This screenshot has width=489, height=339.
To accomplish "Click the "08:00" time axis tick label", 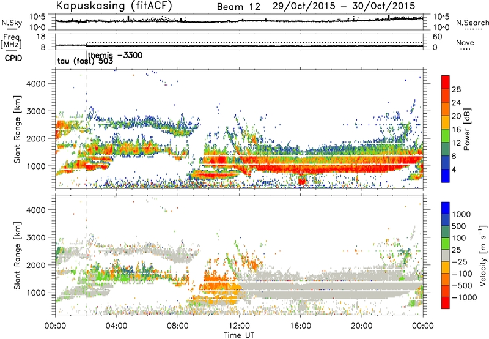I will pos(178,326).
